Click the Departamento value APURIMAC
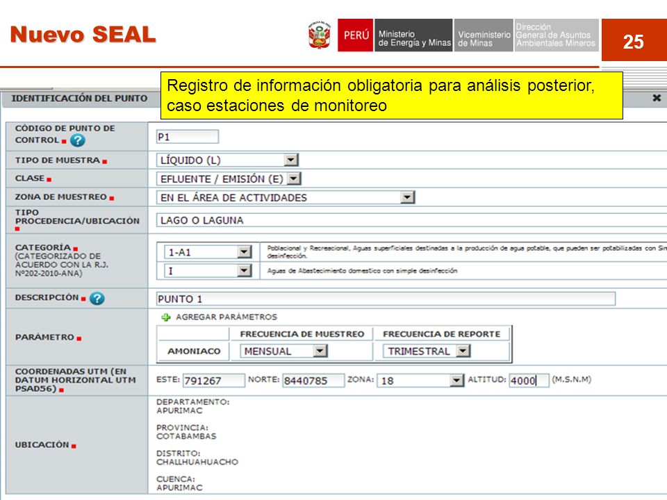The image size is (667, 500). pos(179,410)
